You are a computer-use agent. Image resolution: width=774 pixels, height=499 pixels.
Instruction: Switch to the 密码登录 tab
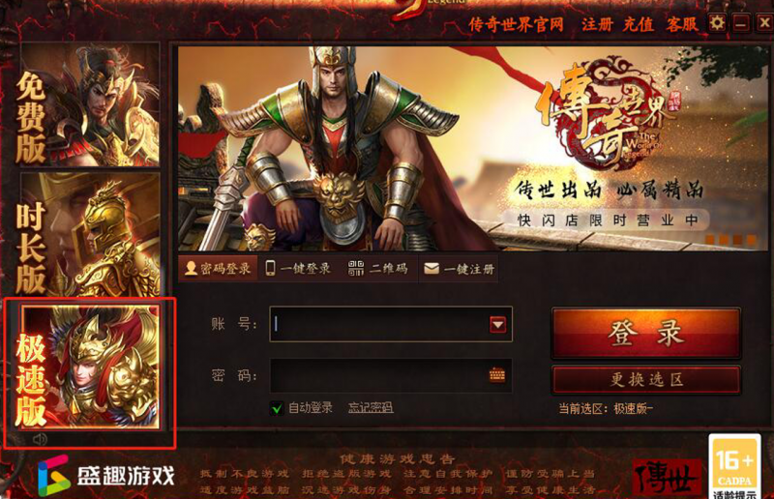(218, 269)
